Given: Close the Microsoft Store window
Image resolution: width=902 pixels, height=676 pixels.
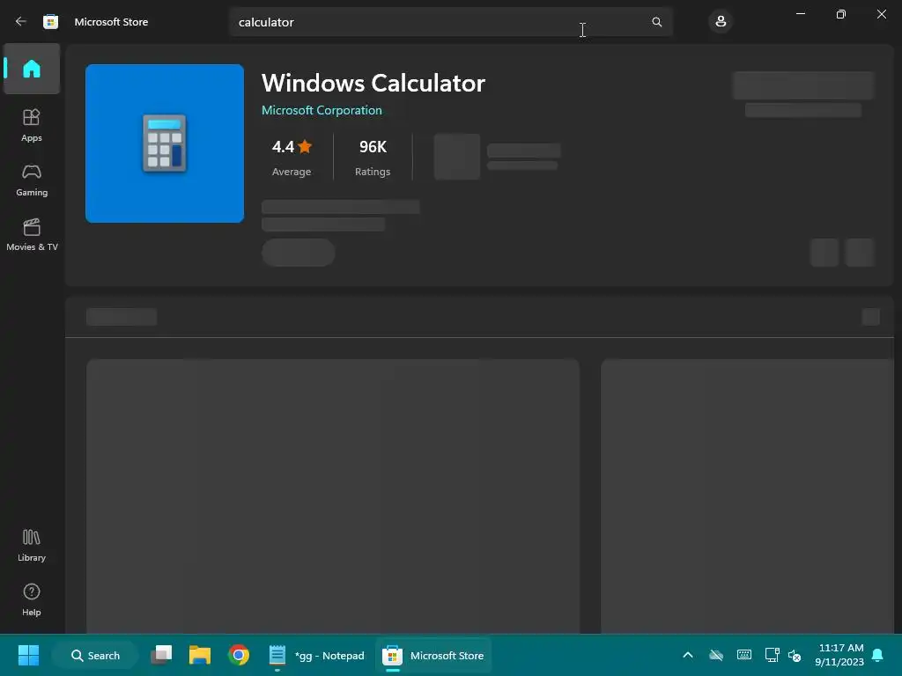Looking at the screenshot, I should [x=881, y=14].
